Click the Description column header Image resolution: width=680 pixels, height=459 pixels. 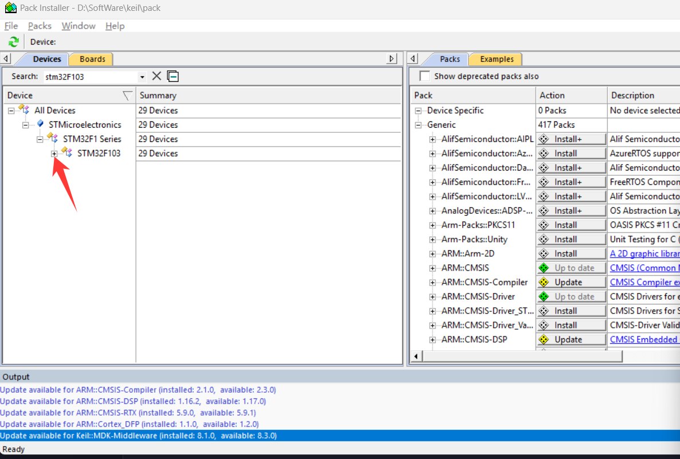point(644,96)
